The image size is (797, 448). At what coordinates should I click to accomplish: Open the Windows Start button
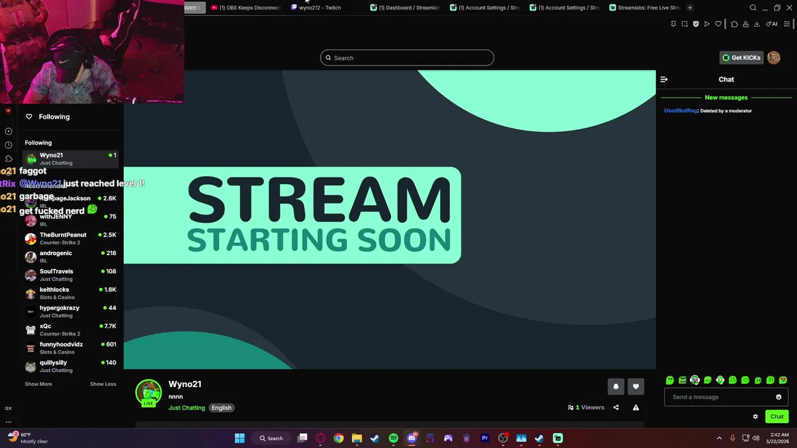pos(240,438)
